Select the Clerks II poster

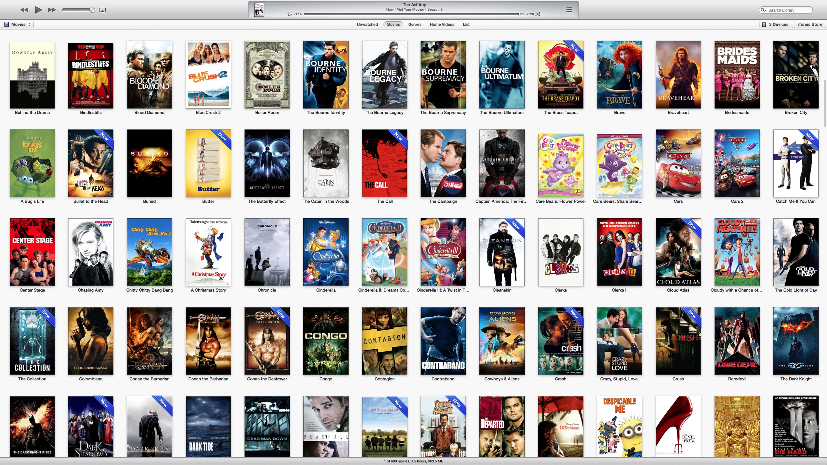coord(620,252)
